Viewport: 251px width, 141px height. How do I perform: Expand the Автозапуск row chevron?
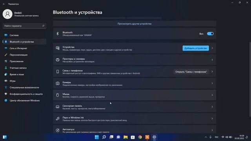coord(212,130)
